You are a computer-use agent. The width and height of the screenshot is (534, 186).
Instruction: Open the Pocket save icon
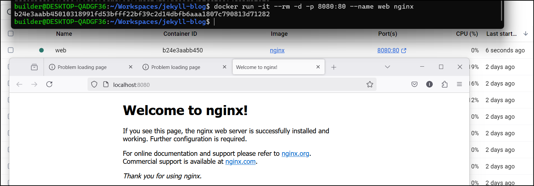(x=414, y=84)
